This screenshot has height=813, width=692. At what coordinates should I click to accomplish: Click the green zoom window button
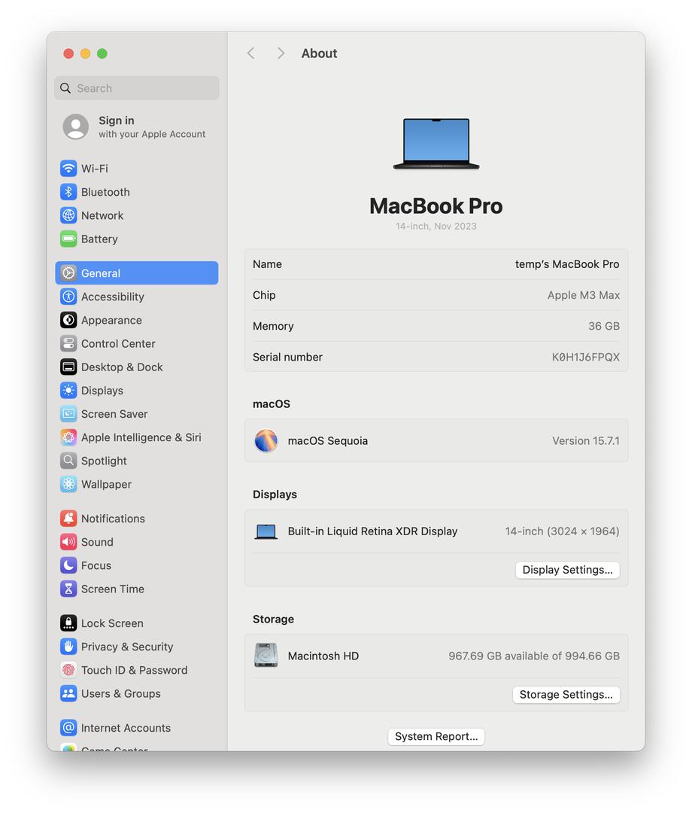click(102, 53)
